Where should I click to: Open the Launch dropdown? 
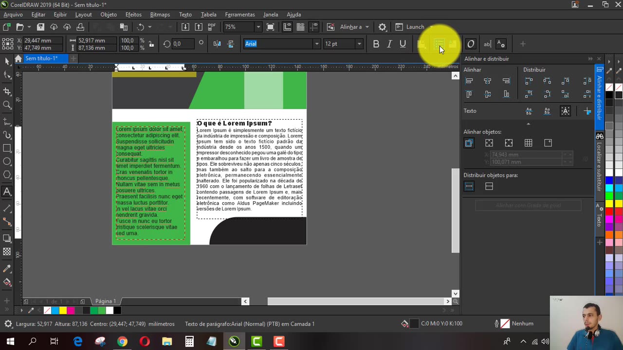tap(431, 27)
